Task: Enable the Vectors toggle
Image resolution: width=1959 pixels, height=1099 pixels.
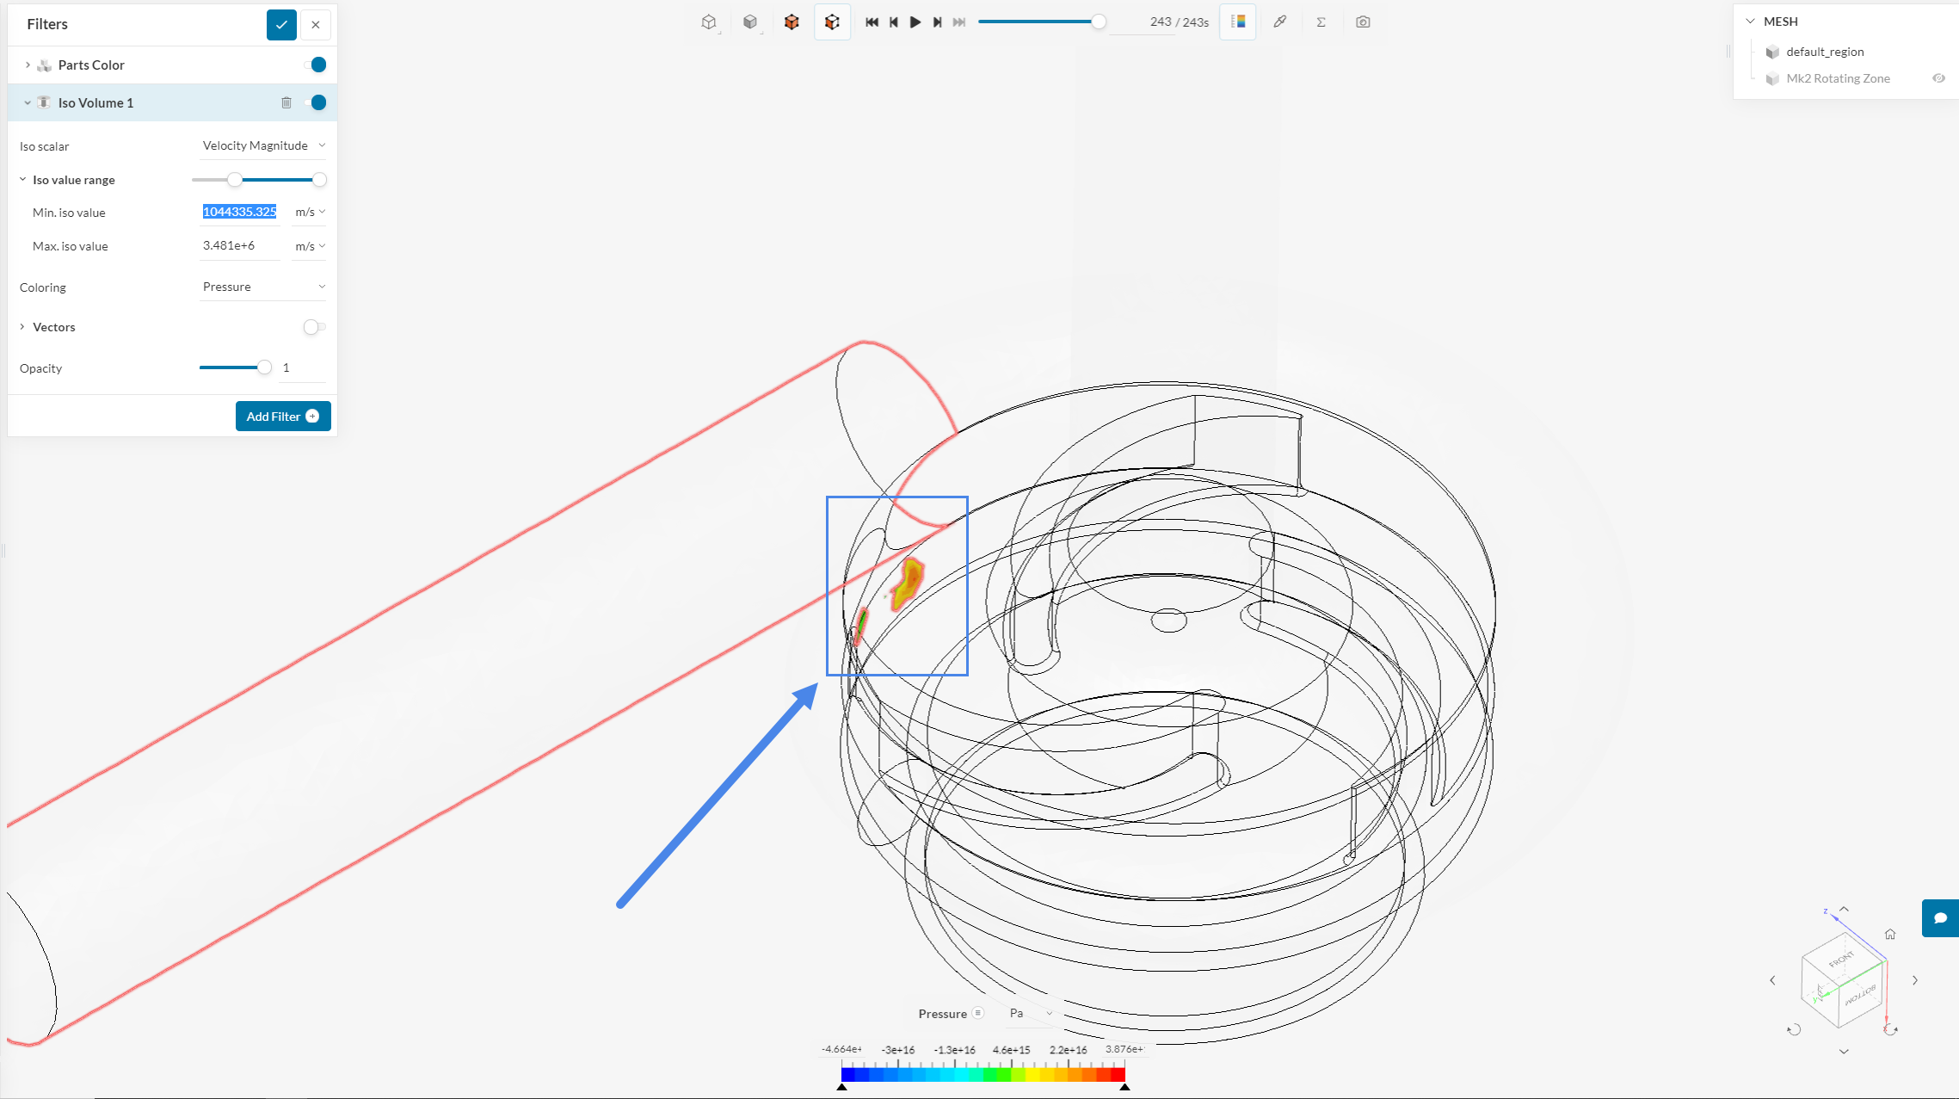Action: (x=314, y=327)
